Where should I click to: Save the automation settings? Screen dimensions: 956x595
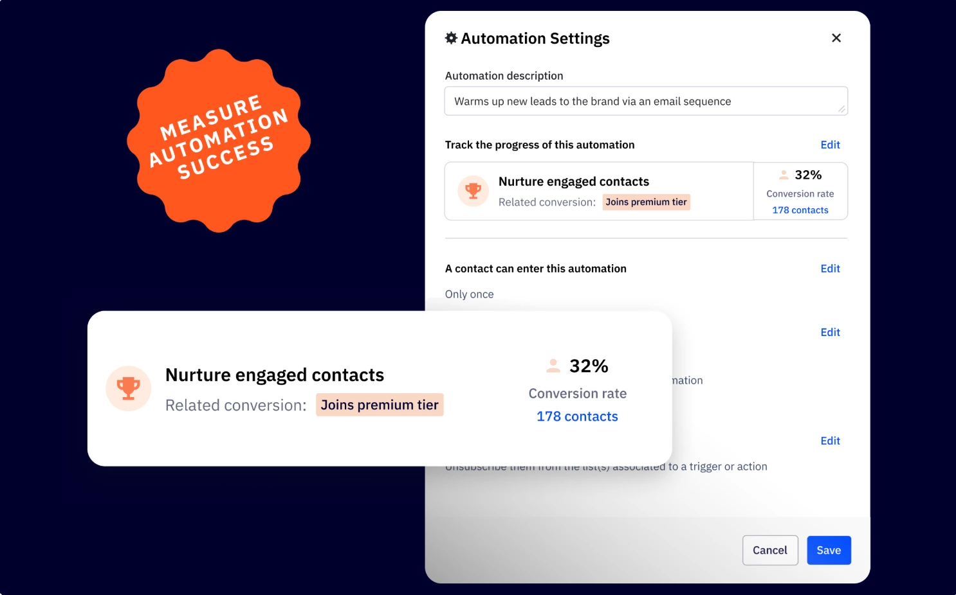tap(829, 550)
